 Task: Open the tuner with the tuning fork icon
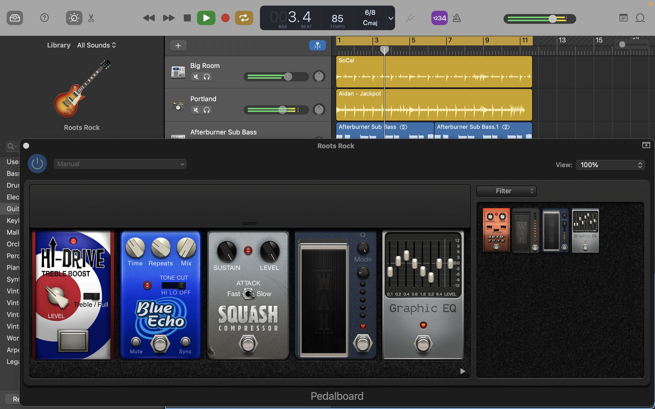(x=410, y=18)
